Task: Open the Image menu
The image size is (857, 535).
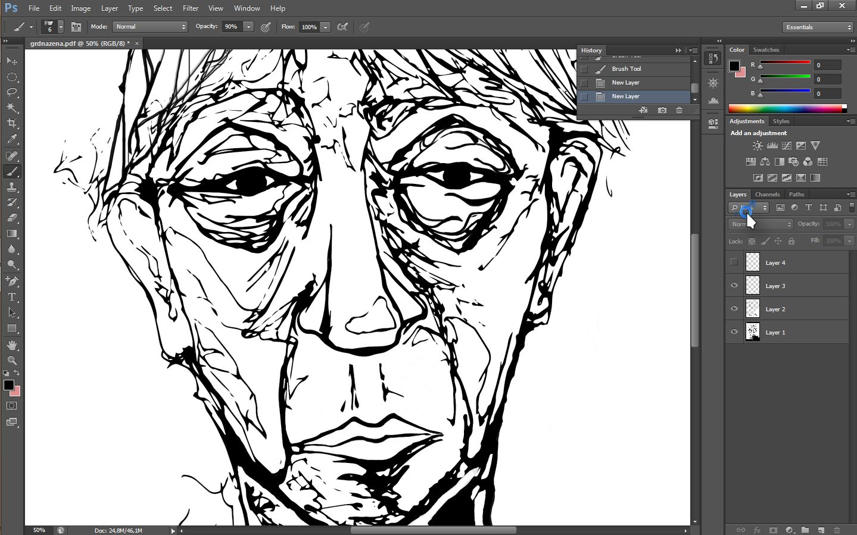Action: pos(81,8)
